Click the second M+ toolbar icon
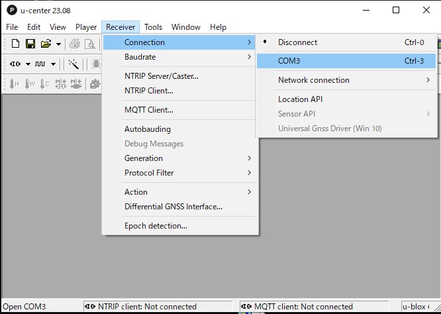The height and width of the screenshot is (314, 441). [76, 84]
